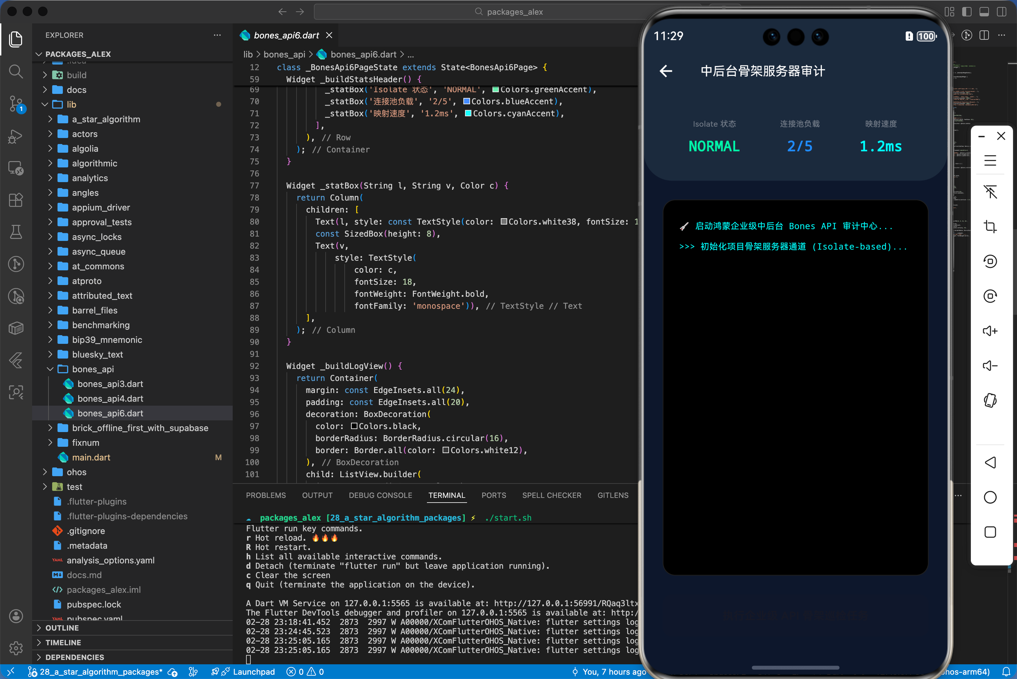
Task: Toggle panel visibility in title bar
Action: (x=984, y=12)
